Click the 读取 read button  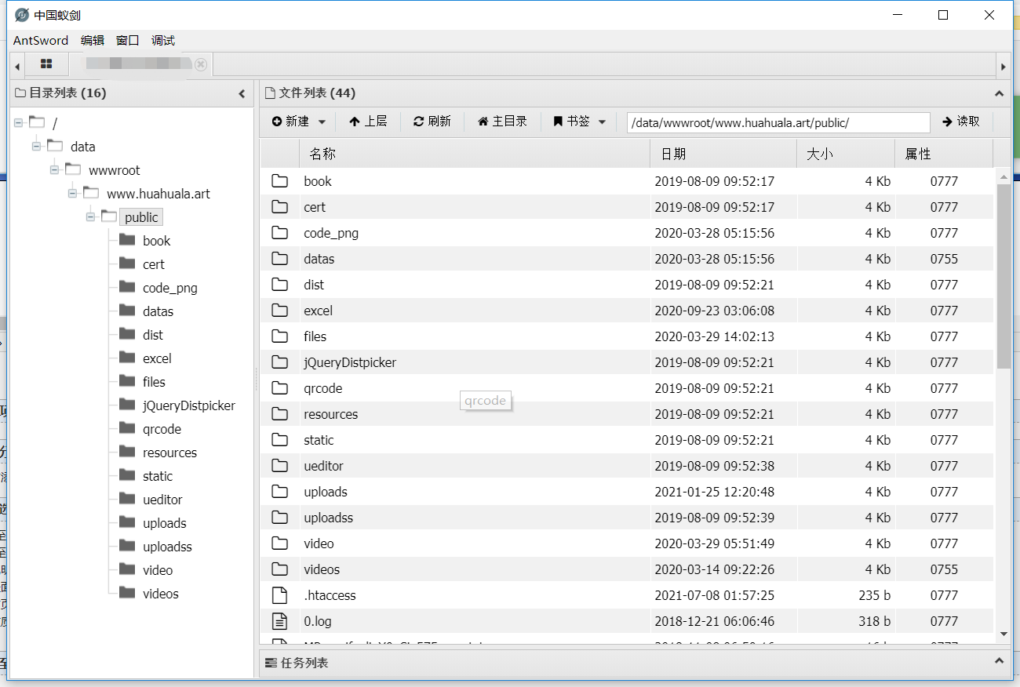[x=961, y=122]
